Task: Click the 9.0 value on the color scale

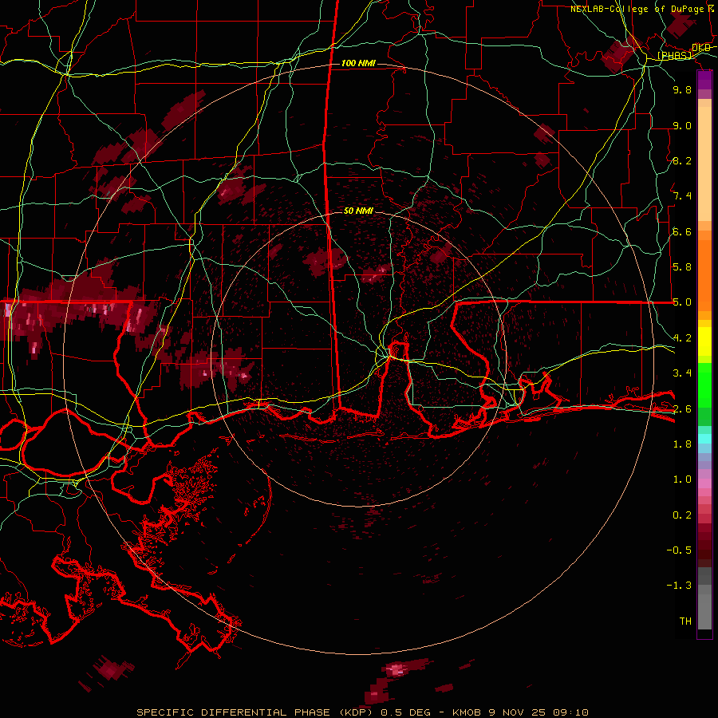Action: pyautogui.click(x=682, y=125)
